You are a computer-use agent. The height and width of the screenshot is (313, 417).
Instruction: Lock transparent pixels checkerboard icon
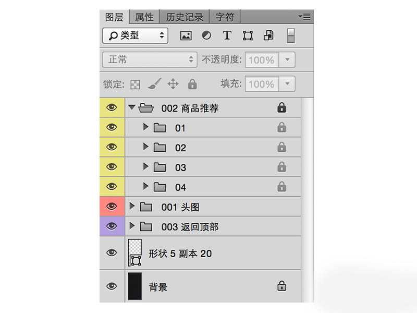[136, 84]
